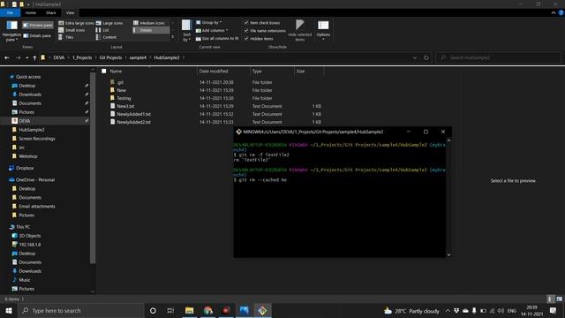This screenshot has height=318, width=565.
Task: Sort by the Name column
Action: 116,71
